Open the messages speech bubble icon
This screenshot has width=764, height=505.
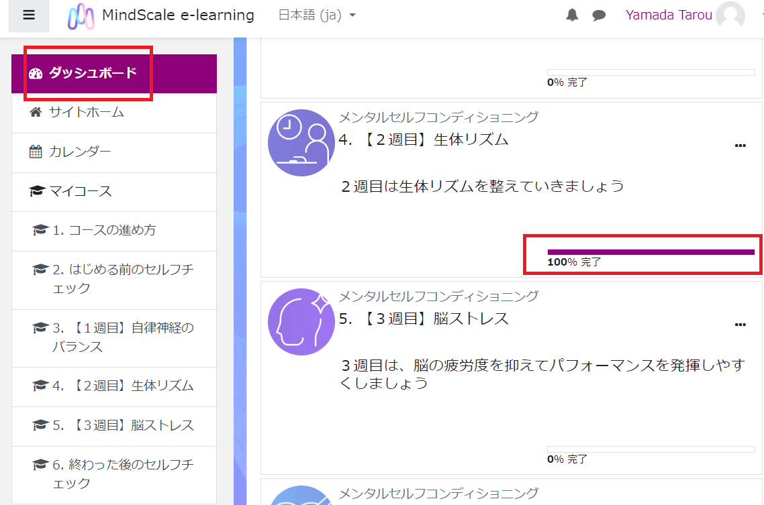(x=599, y=15)
